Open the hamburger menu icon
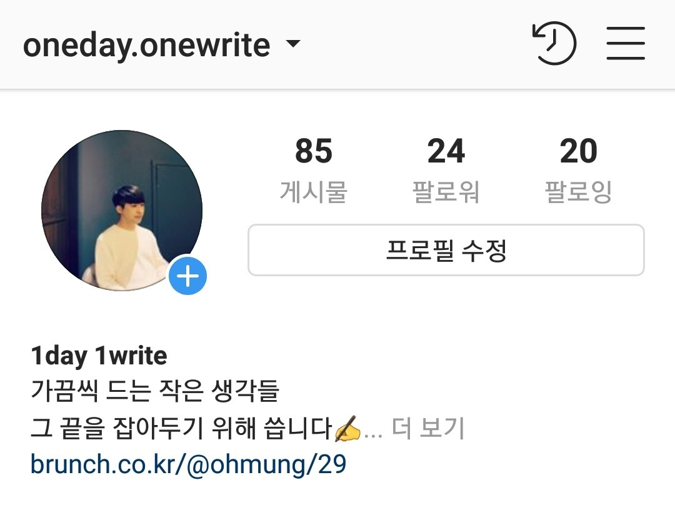This screenshot has width=675, height=510. (626, 43)
